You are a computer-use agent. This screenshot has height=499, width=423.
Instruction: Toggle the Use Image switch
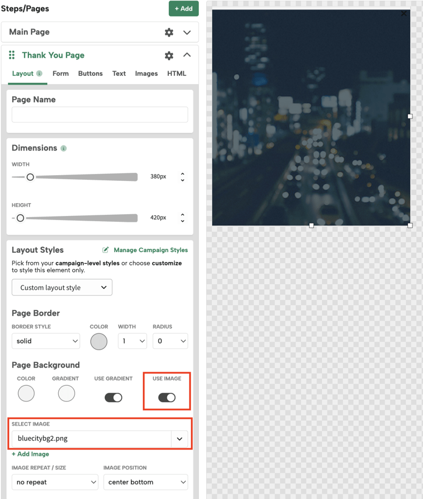click(x=167, y=397)
